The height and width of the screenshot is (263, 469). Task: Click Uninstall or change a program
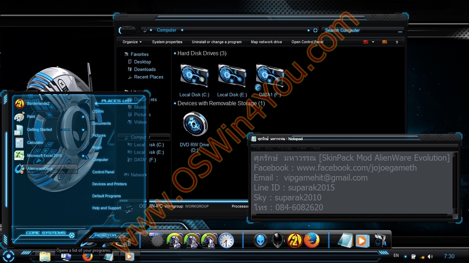[217, 42]
